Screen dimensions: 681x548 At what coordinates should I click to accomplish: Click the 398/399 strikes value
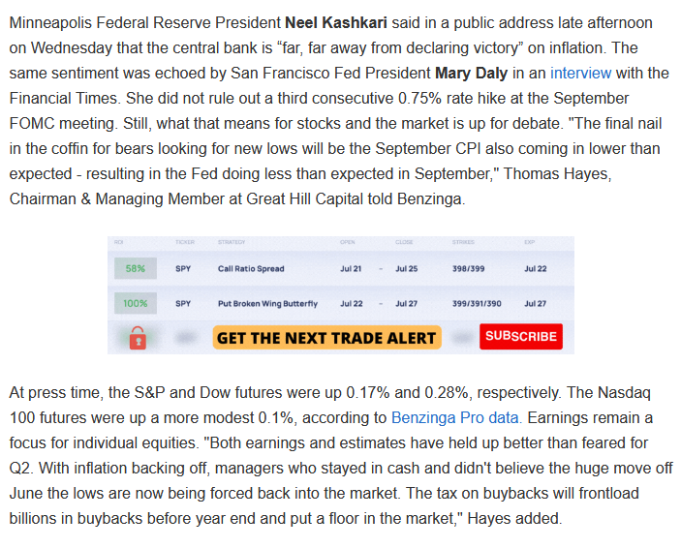point(468,269)
